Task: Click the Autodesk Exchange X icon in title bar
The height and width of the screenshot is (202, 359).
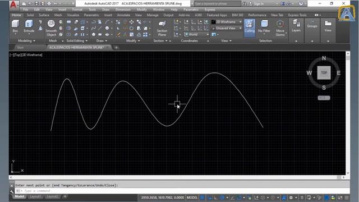Action: click(283, 4)
